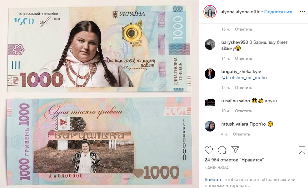The width and height of the screenshot is (308, 188).
Task: Reply to baryshev950's comment via Ответить
Action: coord(243,58)
